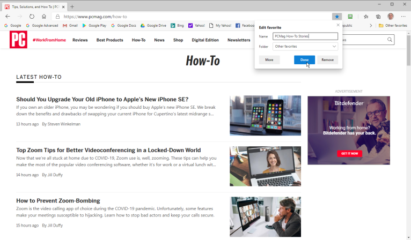Click the laptop video call thumbnail
The height and width of the screenshot is (240, 411).
265,166
